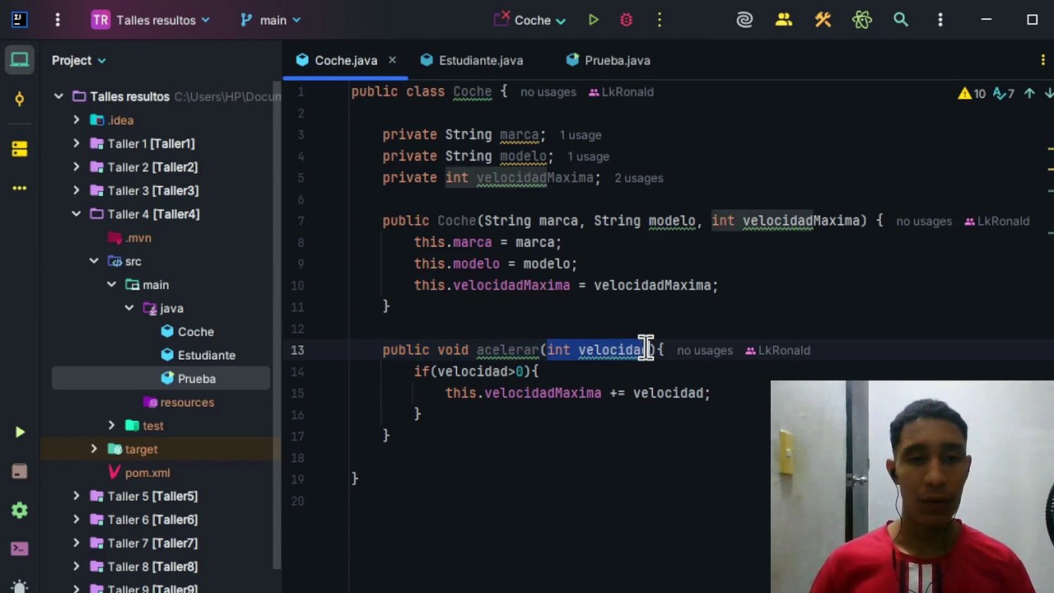Expand the .idea folder
Image resolution: width=1054 pixels, height=593 pixels.
tap(77, 120)
